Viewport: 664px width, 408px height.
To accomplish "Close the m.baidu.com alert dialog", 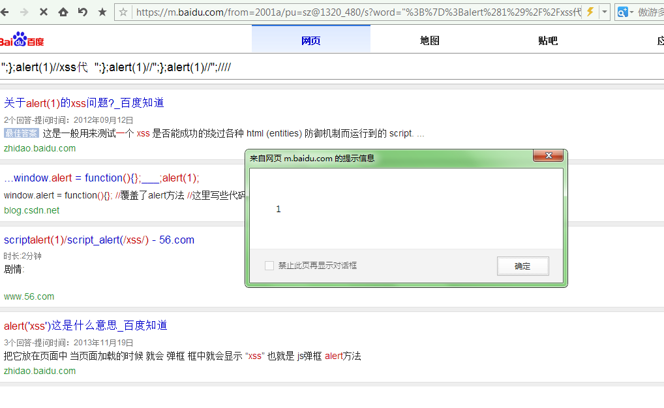I will pos(549,155).
